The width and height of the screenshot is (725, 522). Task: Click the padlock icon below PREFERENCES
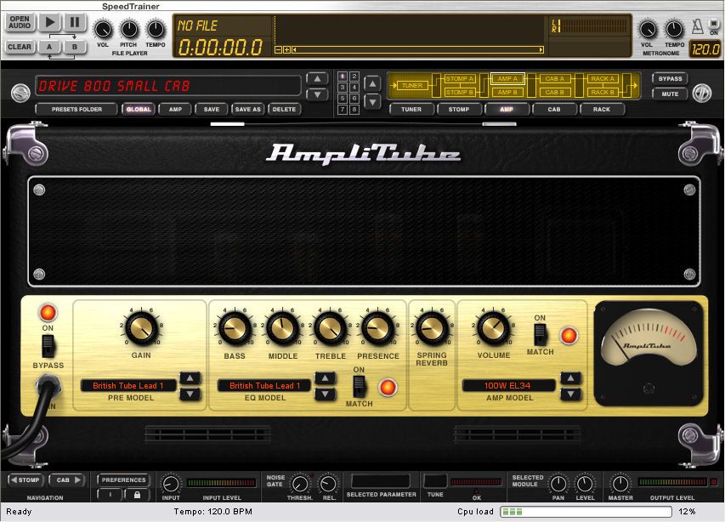click(x=137, y=495)
